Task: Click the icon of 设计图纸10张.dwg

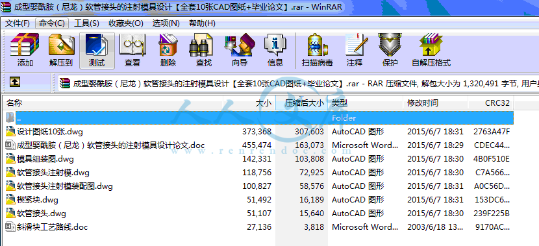Action: (10, 131)
